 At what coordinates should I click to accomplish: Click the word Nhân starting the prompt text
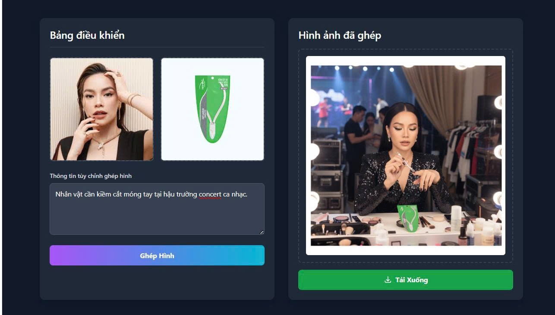click(64, 194)
